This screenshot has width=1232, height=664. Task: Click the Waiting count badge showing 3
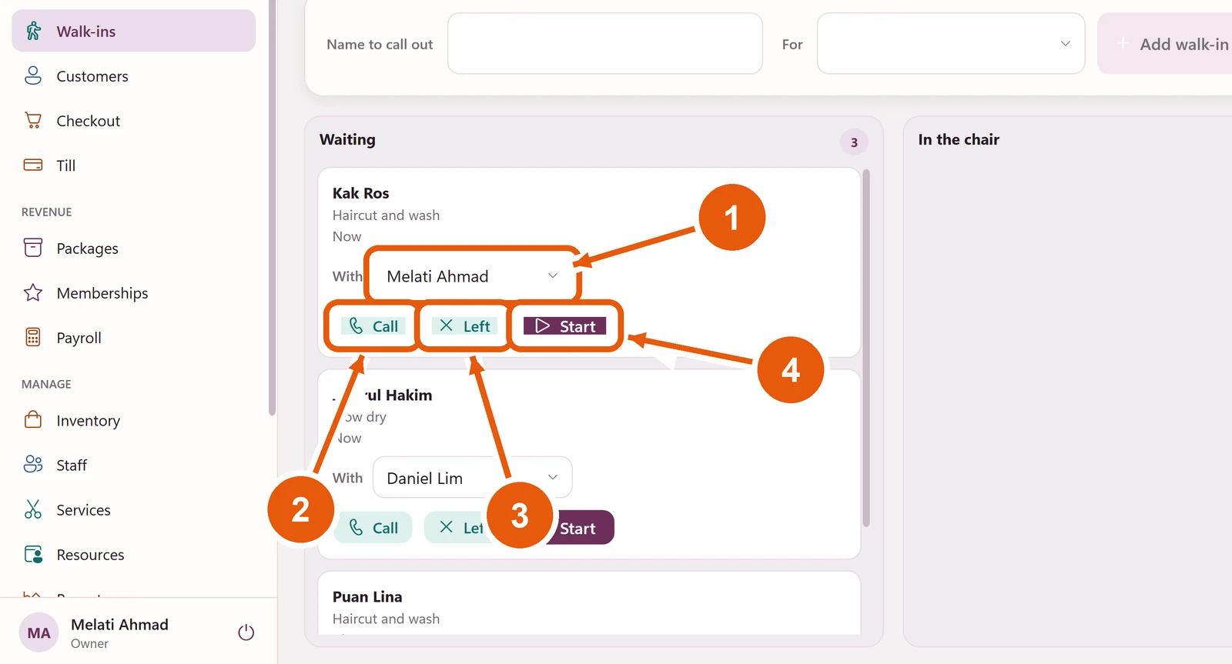854,142
